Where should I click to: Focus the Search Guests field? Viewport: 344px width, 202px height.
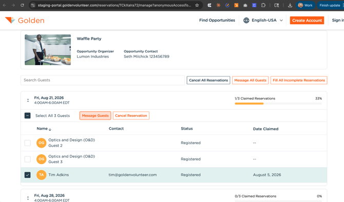pyautogui.click(x=103, y=80)
